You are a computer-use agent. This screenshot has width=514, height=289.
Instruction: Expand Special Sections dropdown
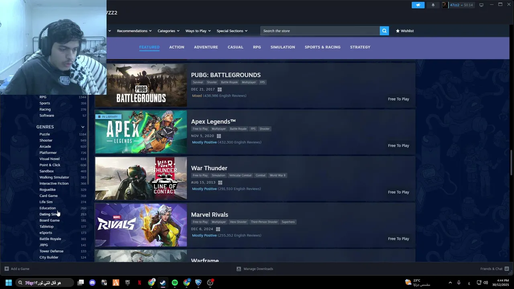232,31
